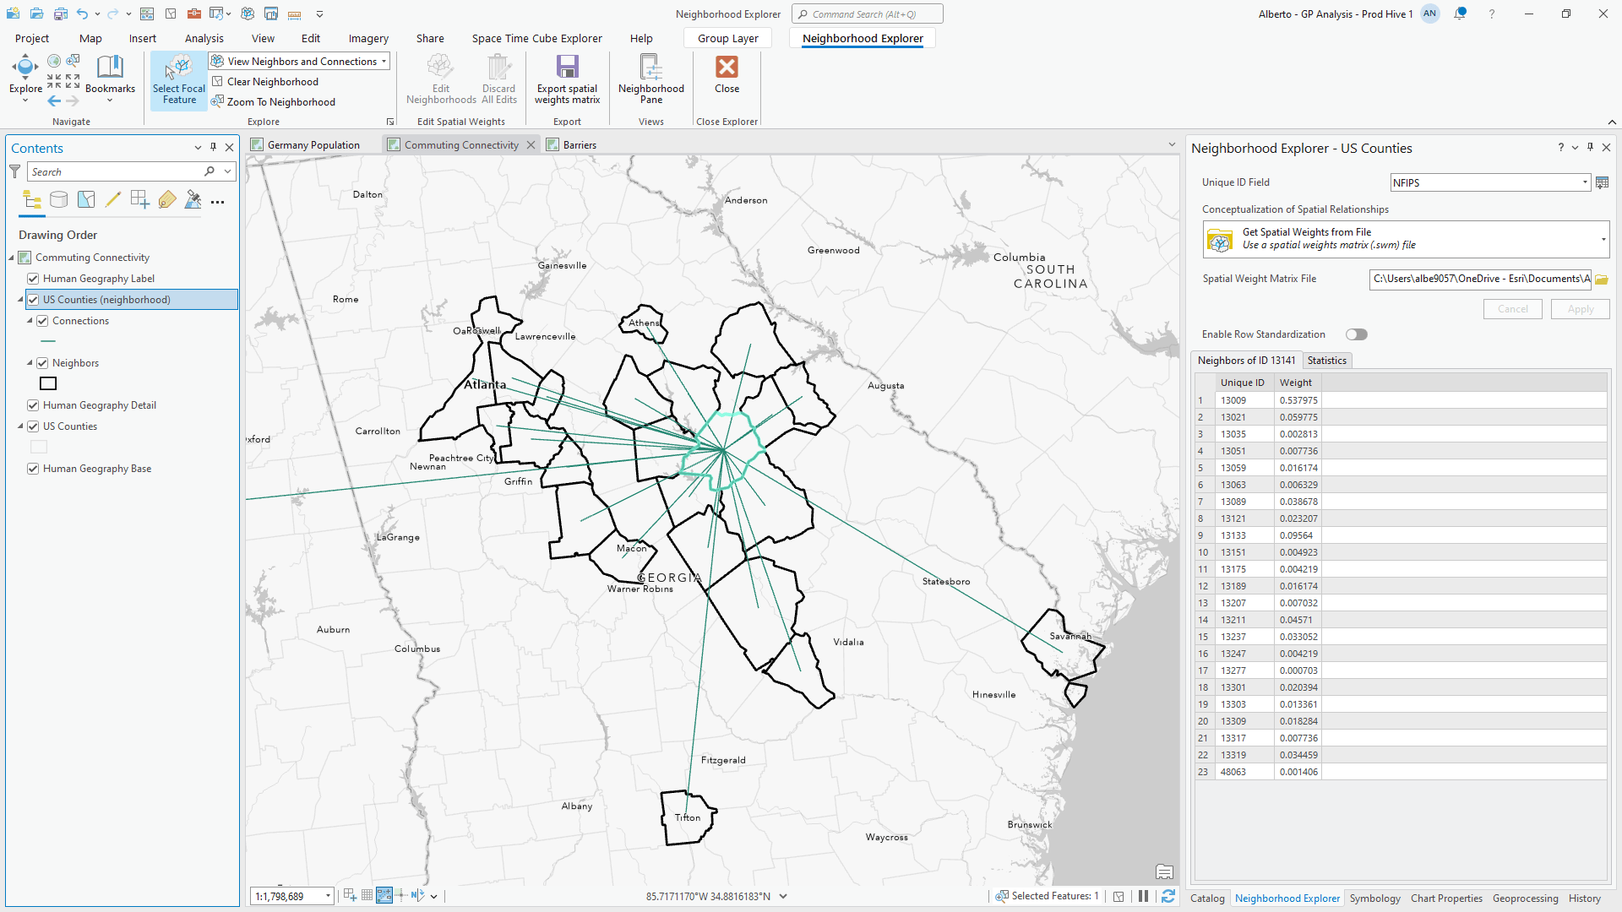Click the Apply button

pos(1580,308)
